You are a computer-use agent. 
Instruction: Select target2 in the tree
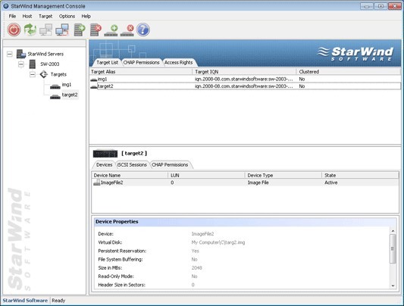coord(70,95)
